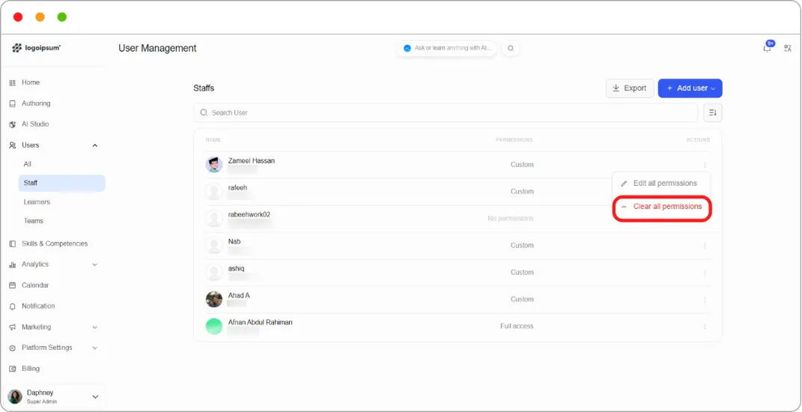This screenshot has width=802, height=412.
Task: Open actions menu for Ahad A
Action: tap(705, 300)
